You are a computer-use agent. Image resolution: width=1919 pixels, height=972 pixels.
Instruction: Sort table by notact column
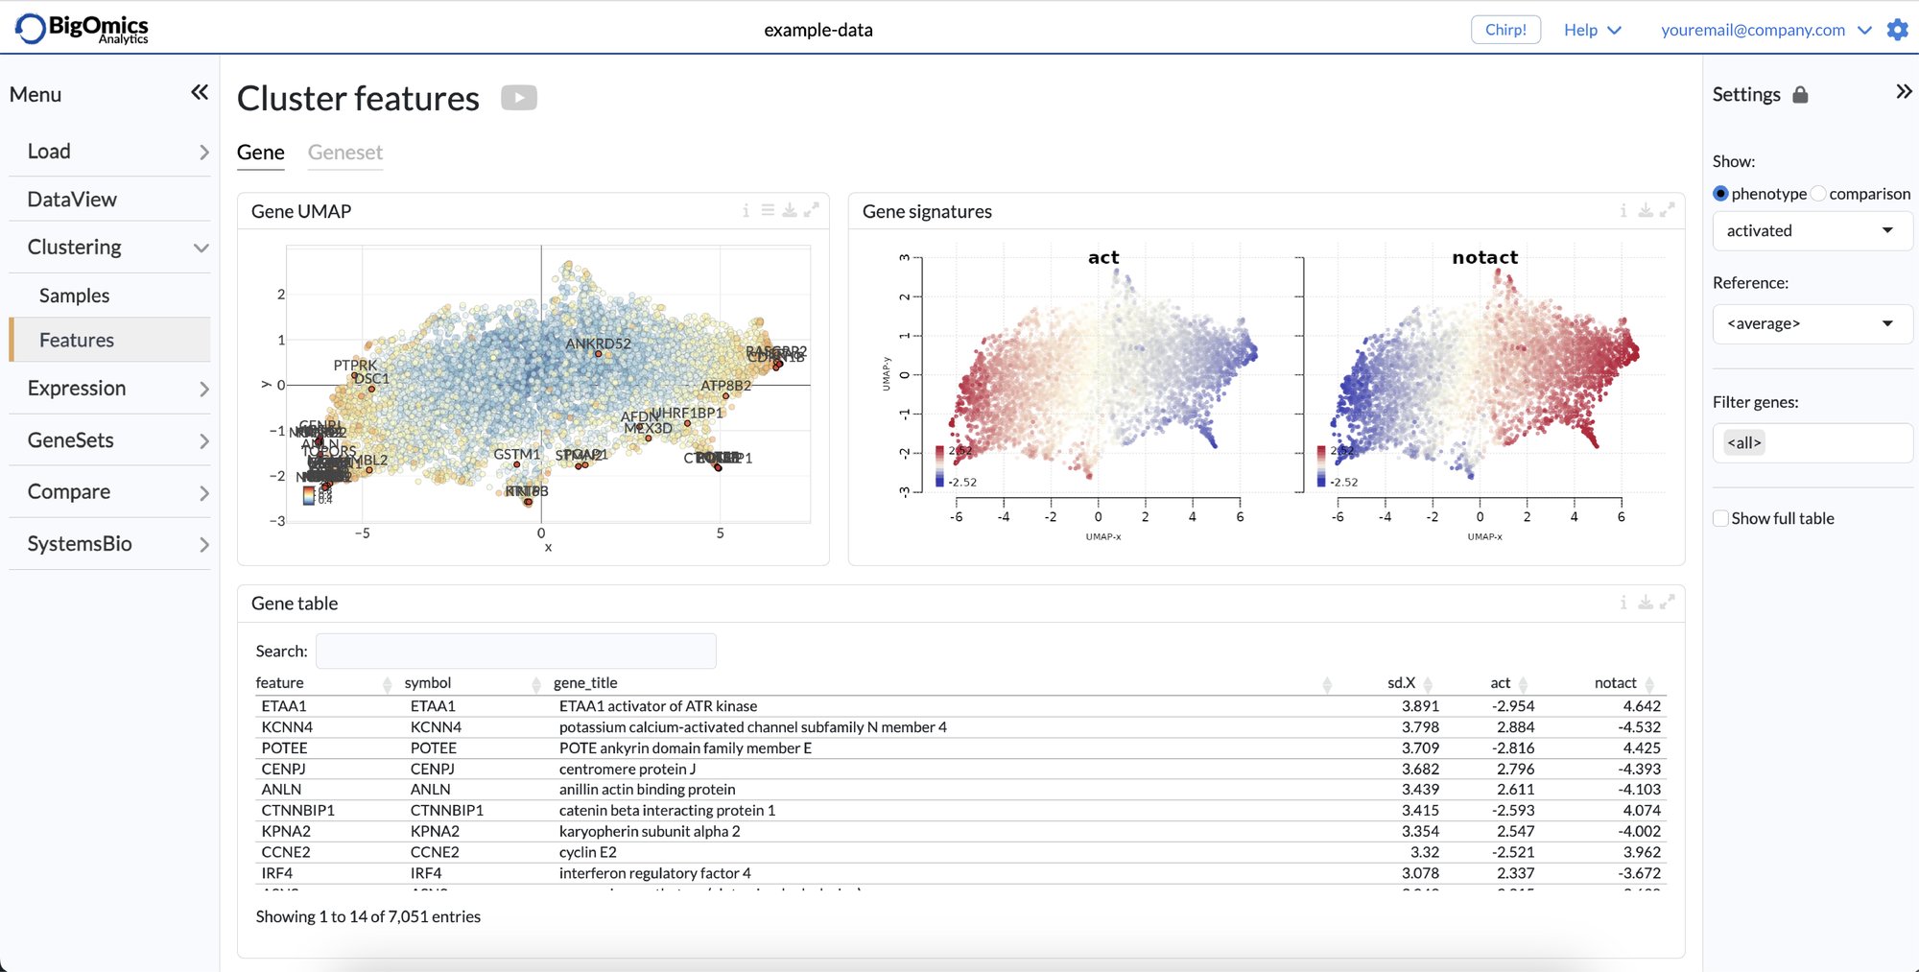pyautogui.click(x=1624, y=683)
